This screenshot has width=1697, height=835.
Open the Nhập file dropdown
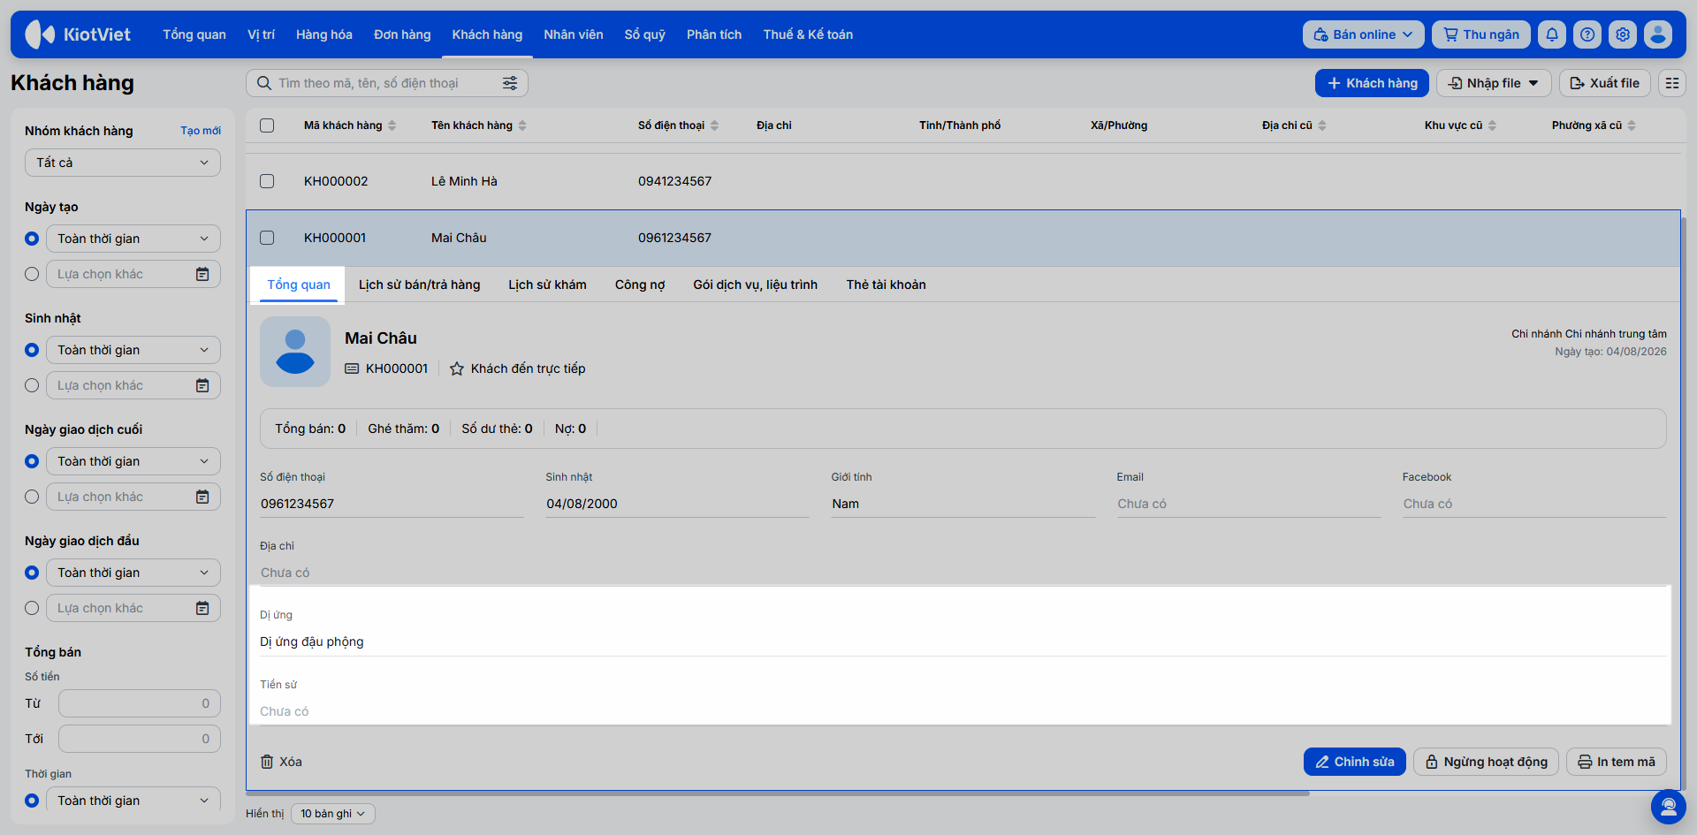click(x=1494, y=83)
